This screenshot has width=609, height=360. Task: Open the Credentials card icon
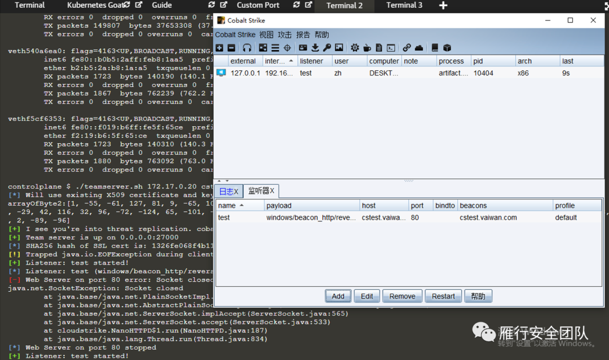(303, 48)
